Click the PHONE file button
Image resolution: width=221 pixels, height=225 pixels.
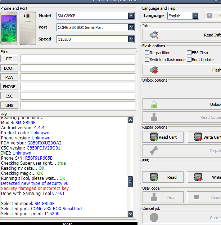pos(9,87)
